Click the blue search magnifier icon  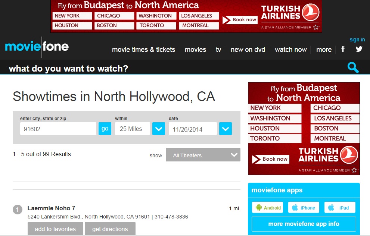coord(353,67)
